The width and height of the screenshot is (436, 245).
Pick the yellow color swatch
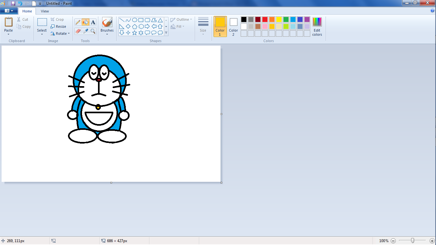point(279,19)
